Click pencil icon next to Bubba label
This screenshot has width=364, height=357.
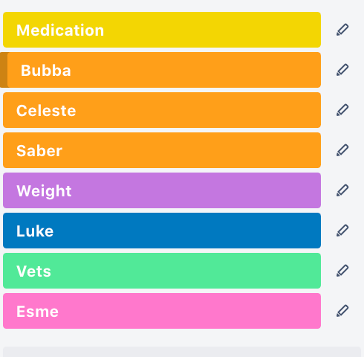pos(342,70)
